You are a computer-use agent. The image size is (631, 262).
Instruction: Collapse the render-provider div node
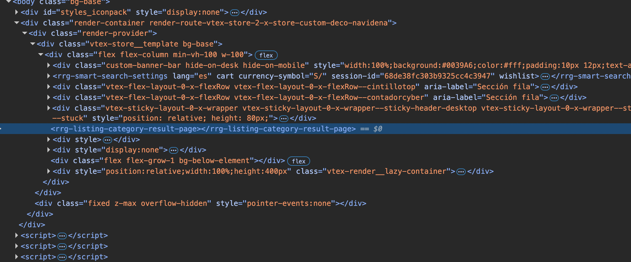point(25,33)
